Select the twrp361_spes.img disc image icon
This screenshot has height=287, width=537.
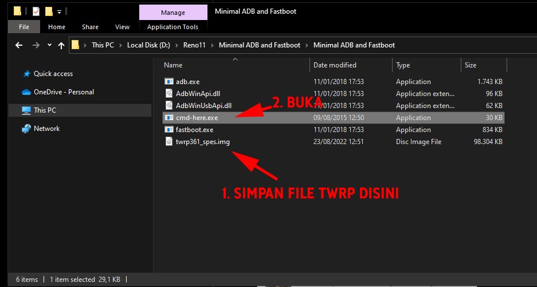(169, 142)
